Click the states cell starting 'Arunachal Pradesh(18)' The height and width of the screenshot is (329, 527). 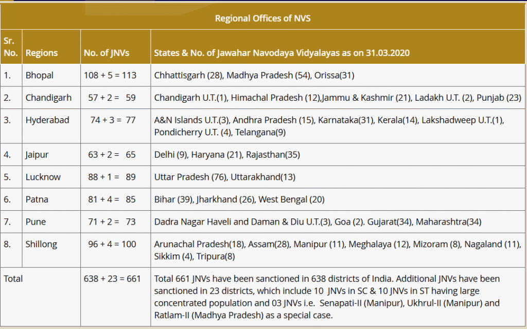338,250
